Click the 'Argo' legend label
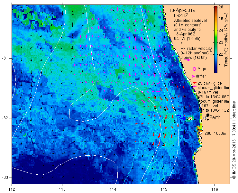The width and height of the screenshot is (238, 193). tap(202, 69)
